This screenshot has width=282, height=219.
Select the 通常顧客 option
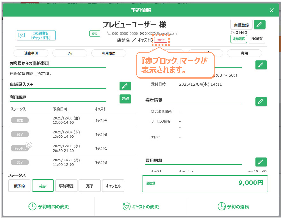(x=239, y=39)
